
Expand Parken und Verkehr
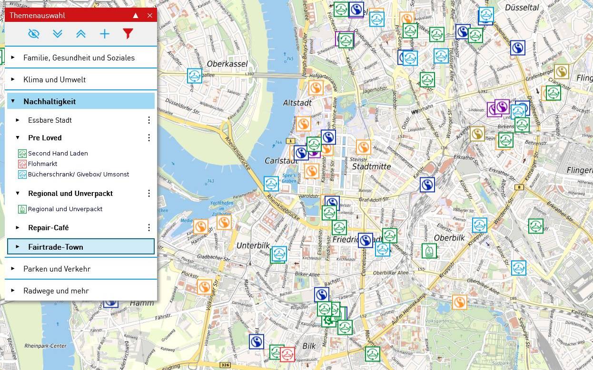coord(57,269)
